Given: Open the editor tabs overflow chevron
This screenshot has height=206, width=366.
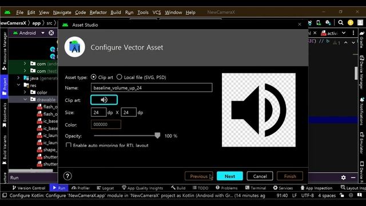Looking at the screenshot, I should tap(344, 33).
